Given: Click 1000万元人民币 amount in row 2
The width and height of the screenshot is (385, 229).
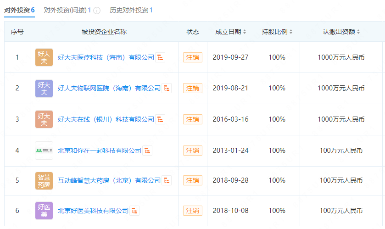Looking at the screenshot, I should click(341, 88).
